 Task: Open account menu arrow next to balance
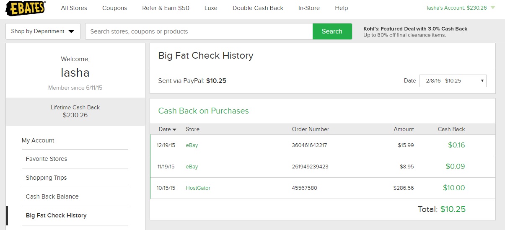[492, 8]
